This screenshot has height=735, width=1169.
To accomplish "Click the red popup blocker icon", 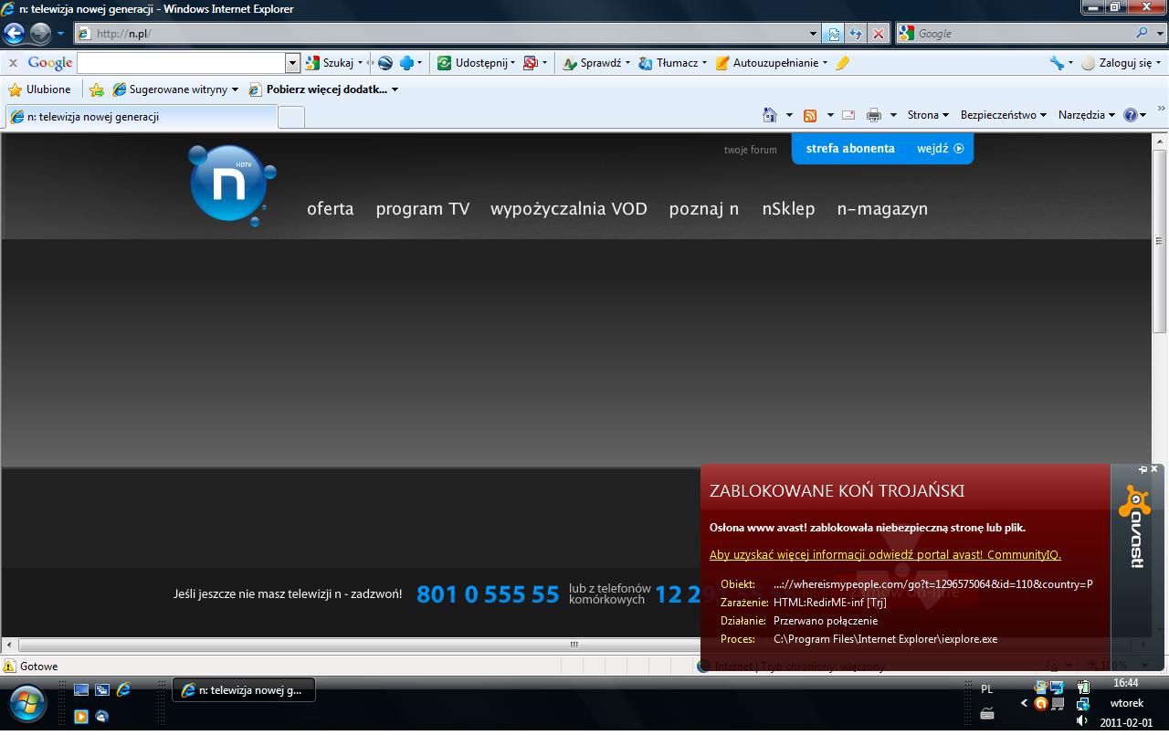I will point(530,63).
